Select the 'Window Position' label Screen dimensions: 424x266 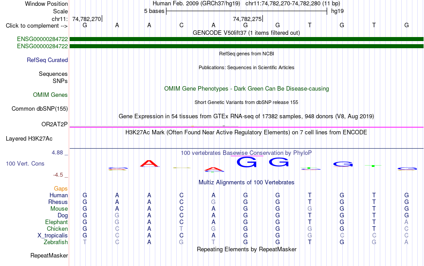(x=46, y=4)
